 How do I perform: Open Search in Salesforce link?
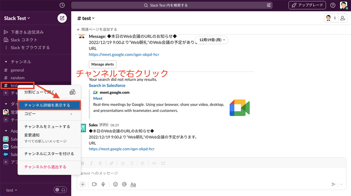[107, 85]
